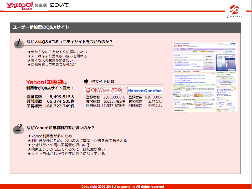Click the heading なぜYahoo!知恵袋利用者が多いのか？
252x189 pixels.
point(60,128)
